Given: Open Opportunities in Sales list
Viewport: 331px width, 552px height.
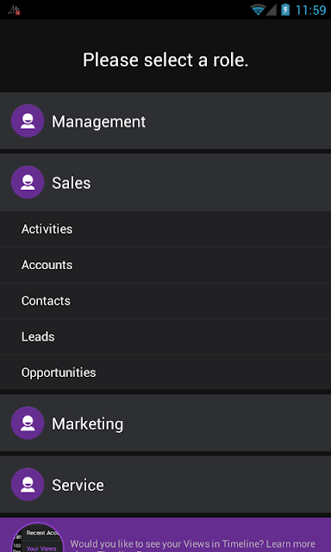Looking at the screenshot, I should pyautogui.click(x=165, y=372).
